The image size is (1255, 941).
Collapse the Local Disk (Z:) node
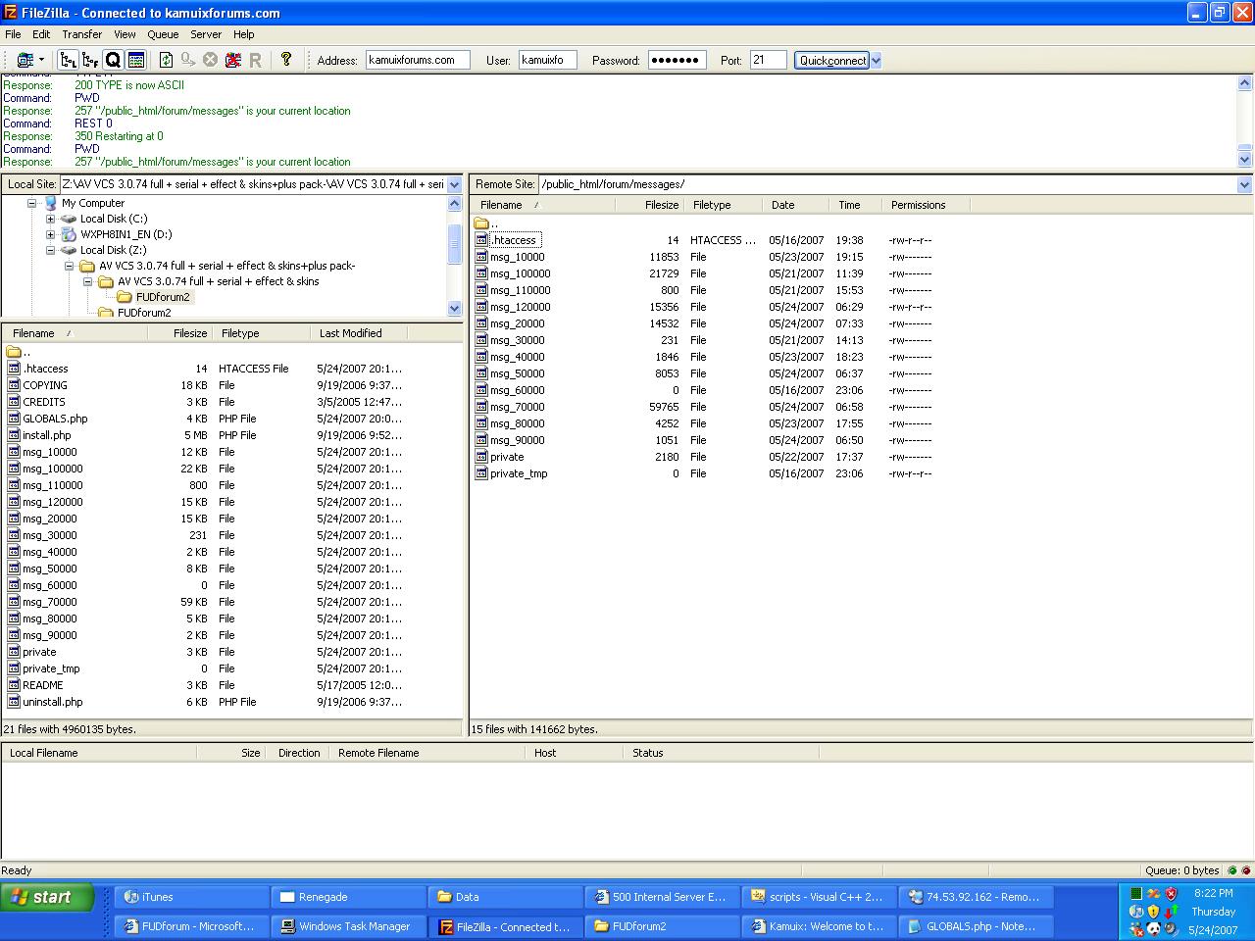point(50,250)
